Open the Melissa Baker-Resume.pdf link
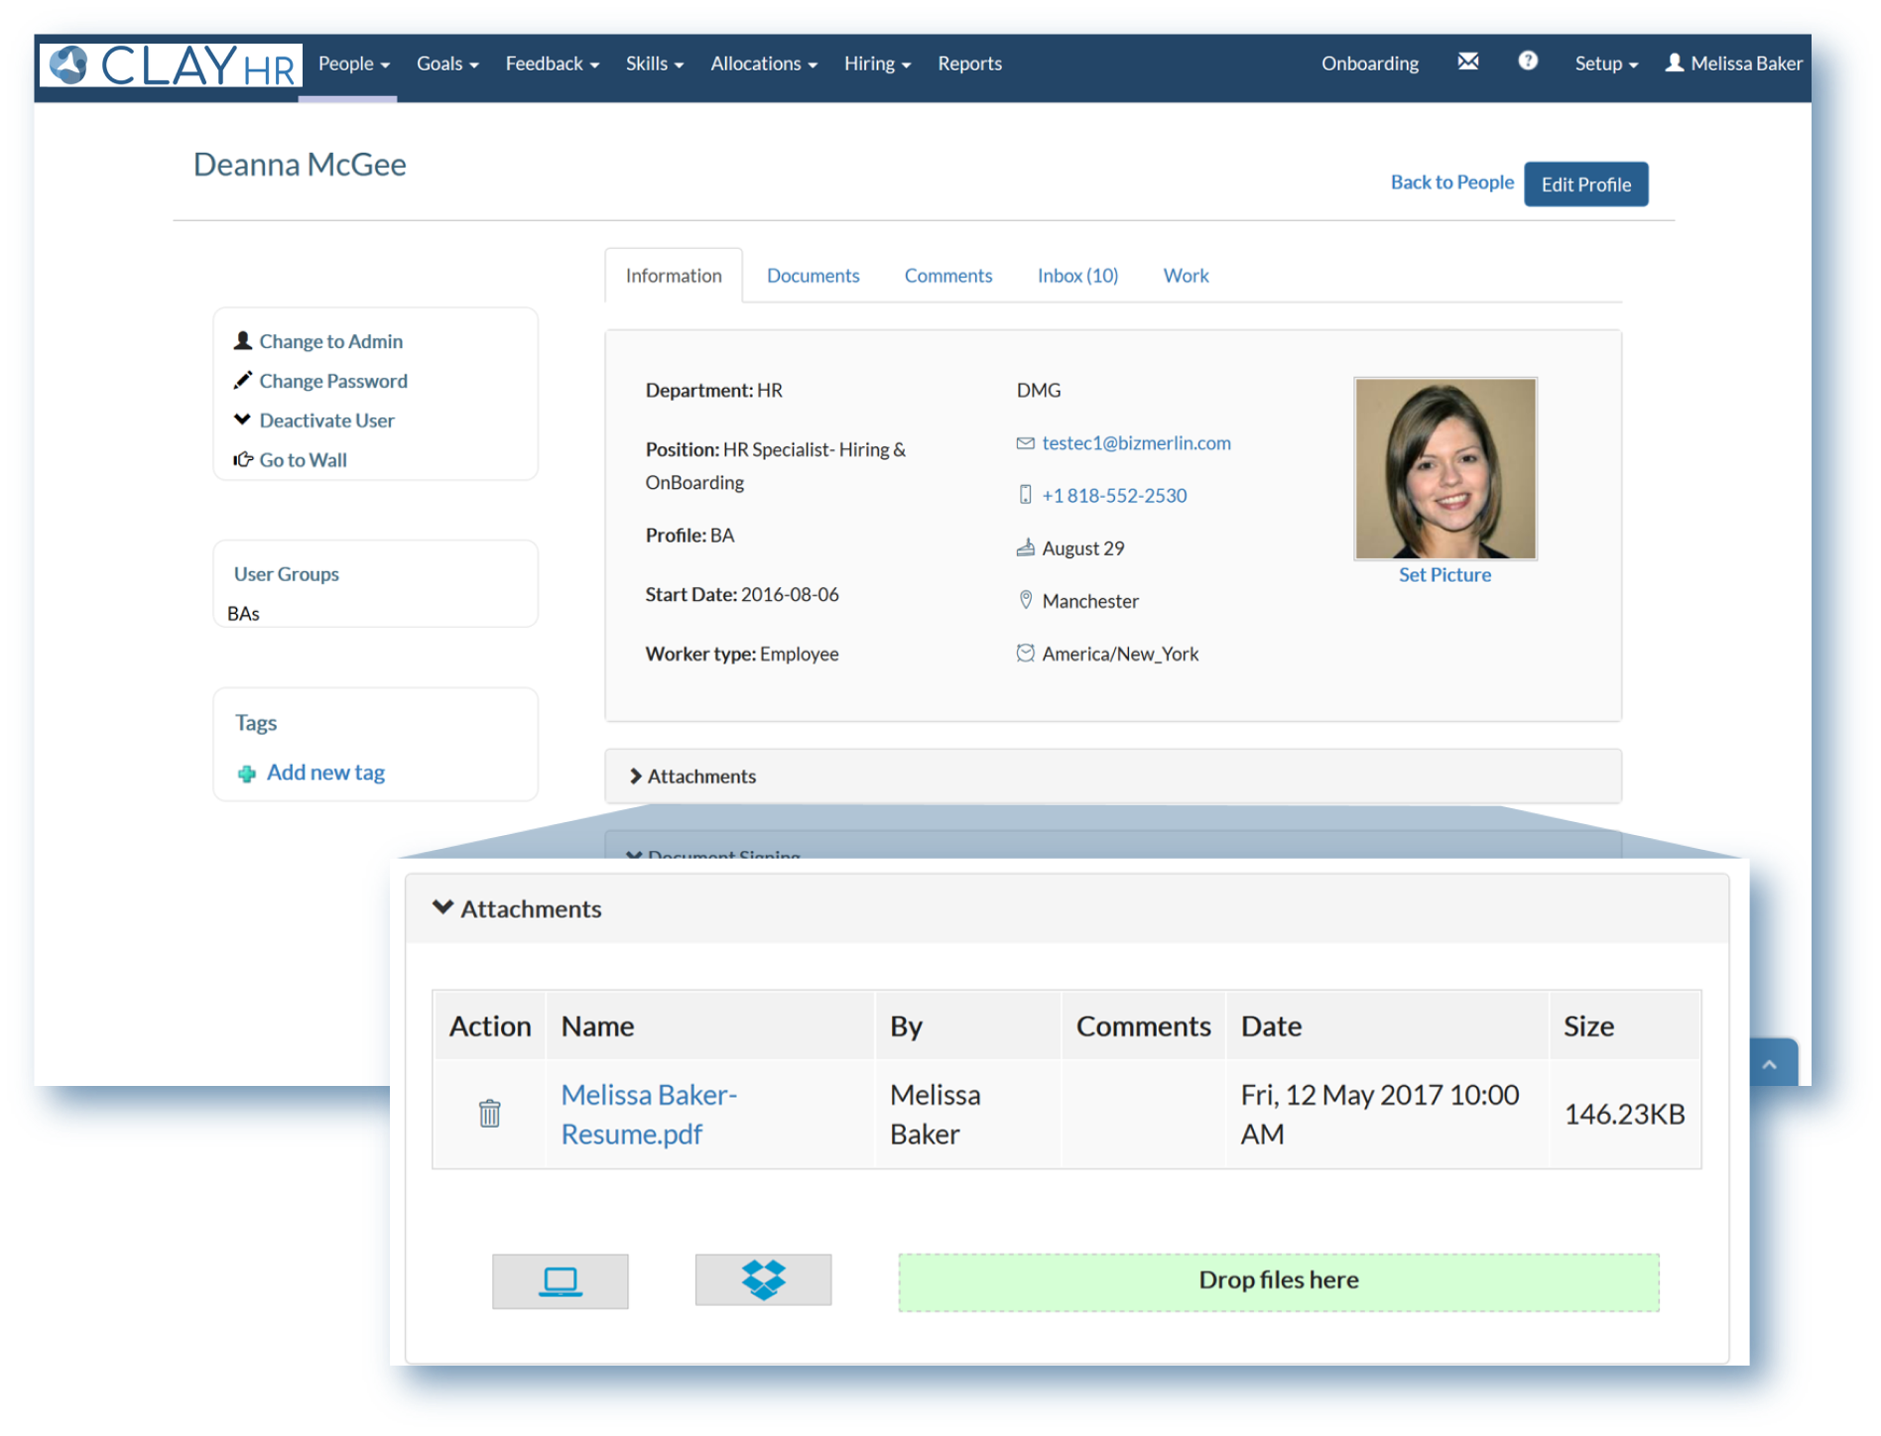 tap(649, 1114)
